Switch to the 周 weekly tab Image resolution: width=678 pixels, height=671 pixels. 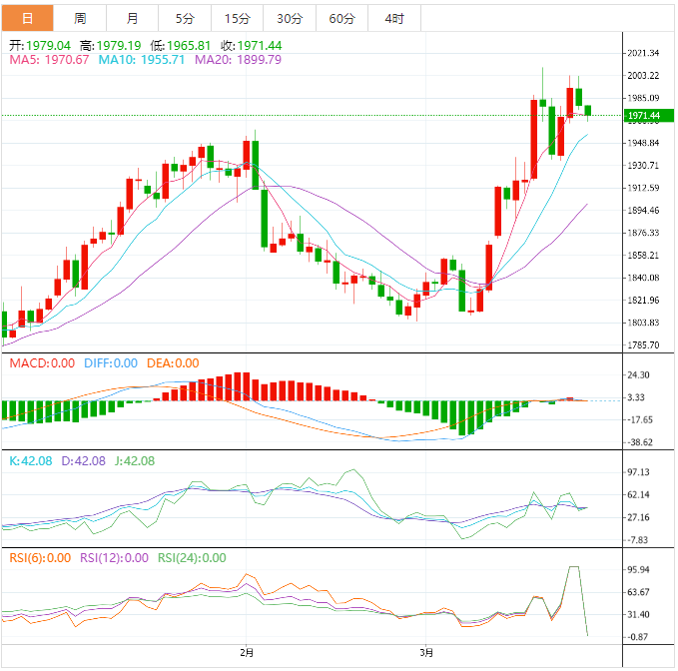pyautogui.click(x=80, y=19)
